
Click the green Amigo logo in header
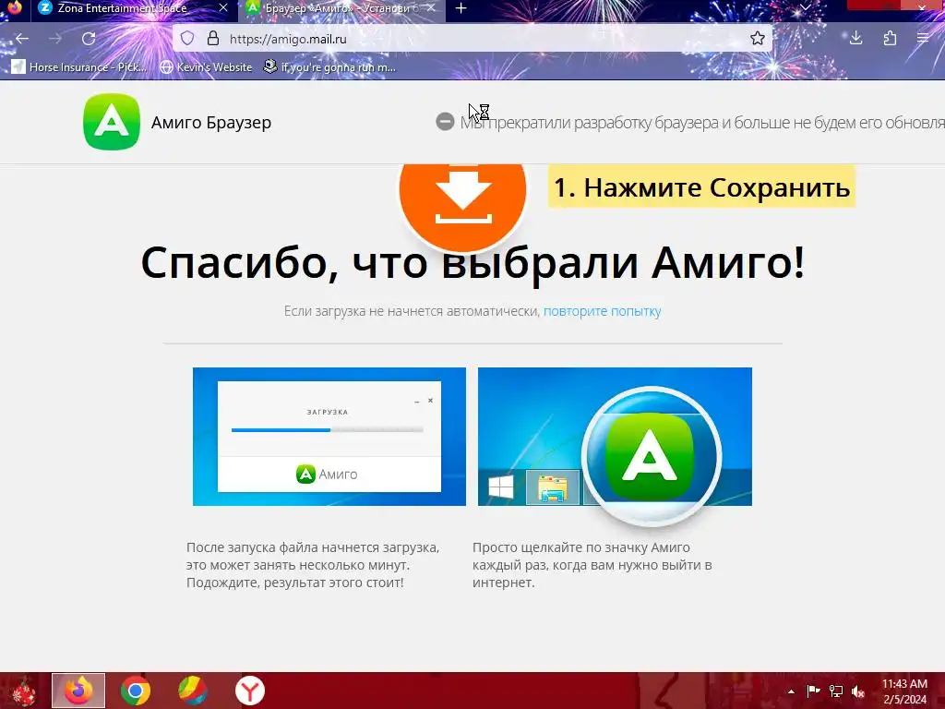[x=112, y=122]
